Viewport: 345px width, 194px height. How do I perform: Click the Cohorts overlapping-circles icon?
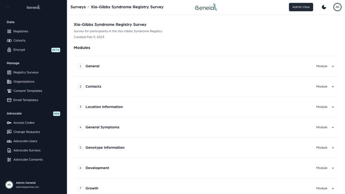(x=9, y=41)
